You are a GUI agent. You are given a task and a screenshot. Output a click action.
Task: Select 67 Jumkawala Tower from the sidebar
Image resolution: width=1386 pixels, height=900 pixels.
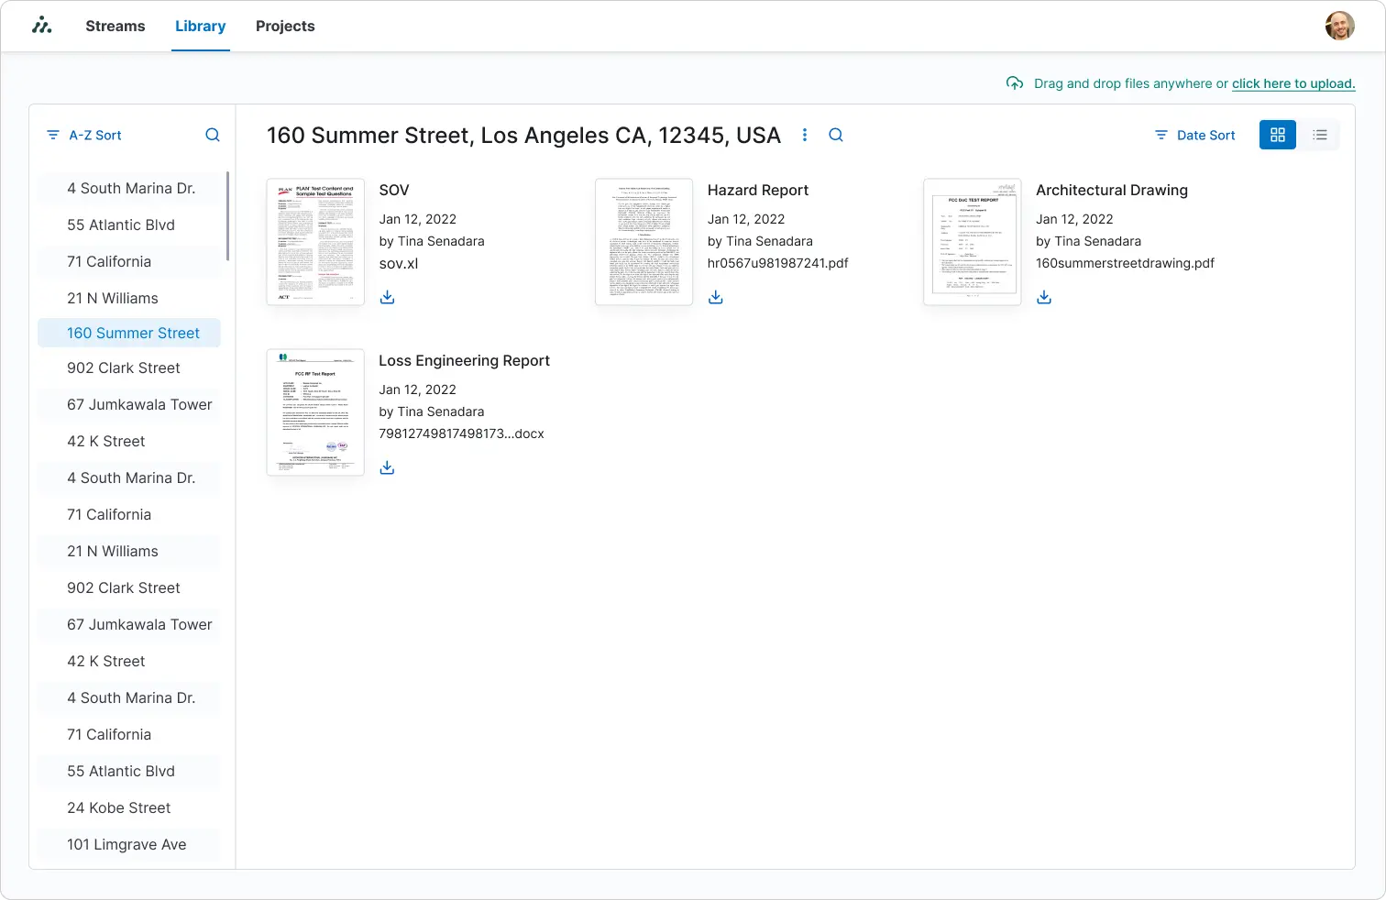[139, 404]
